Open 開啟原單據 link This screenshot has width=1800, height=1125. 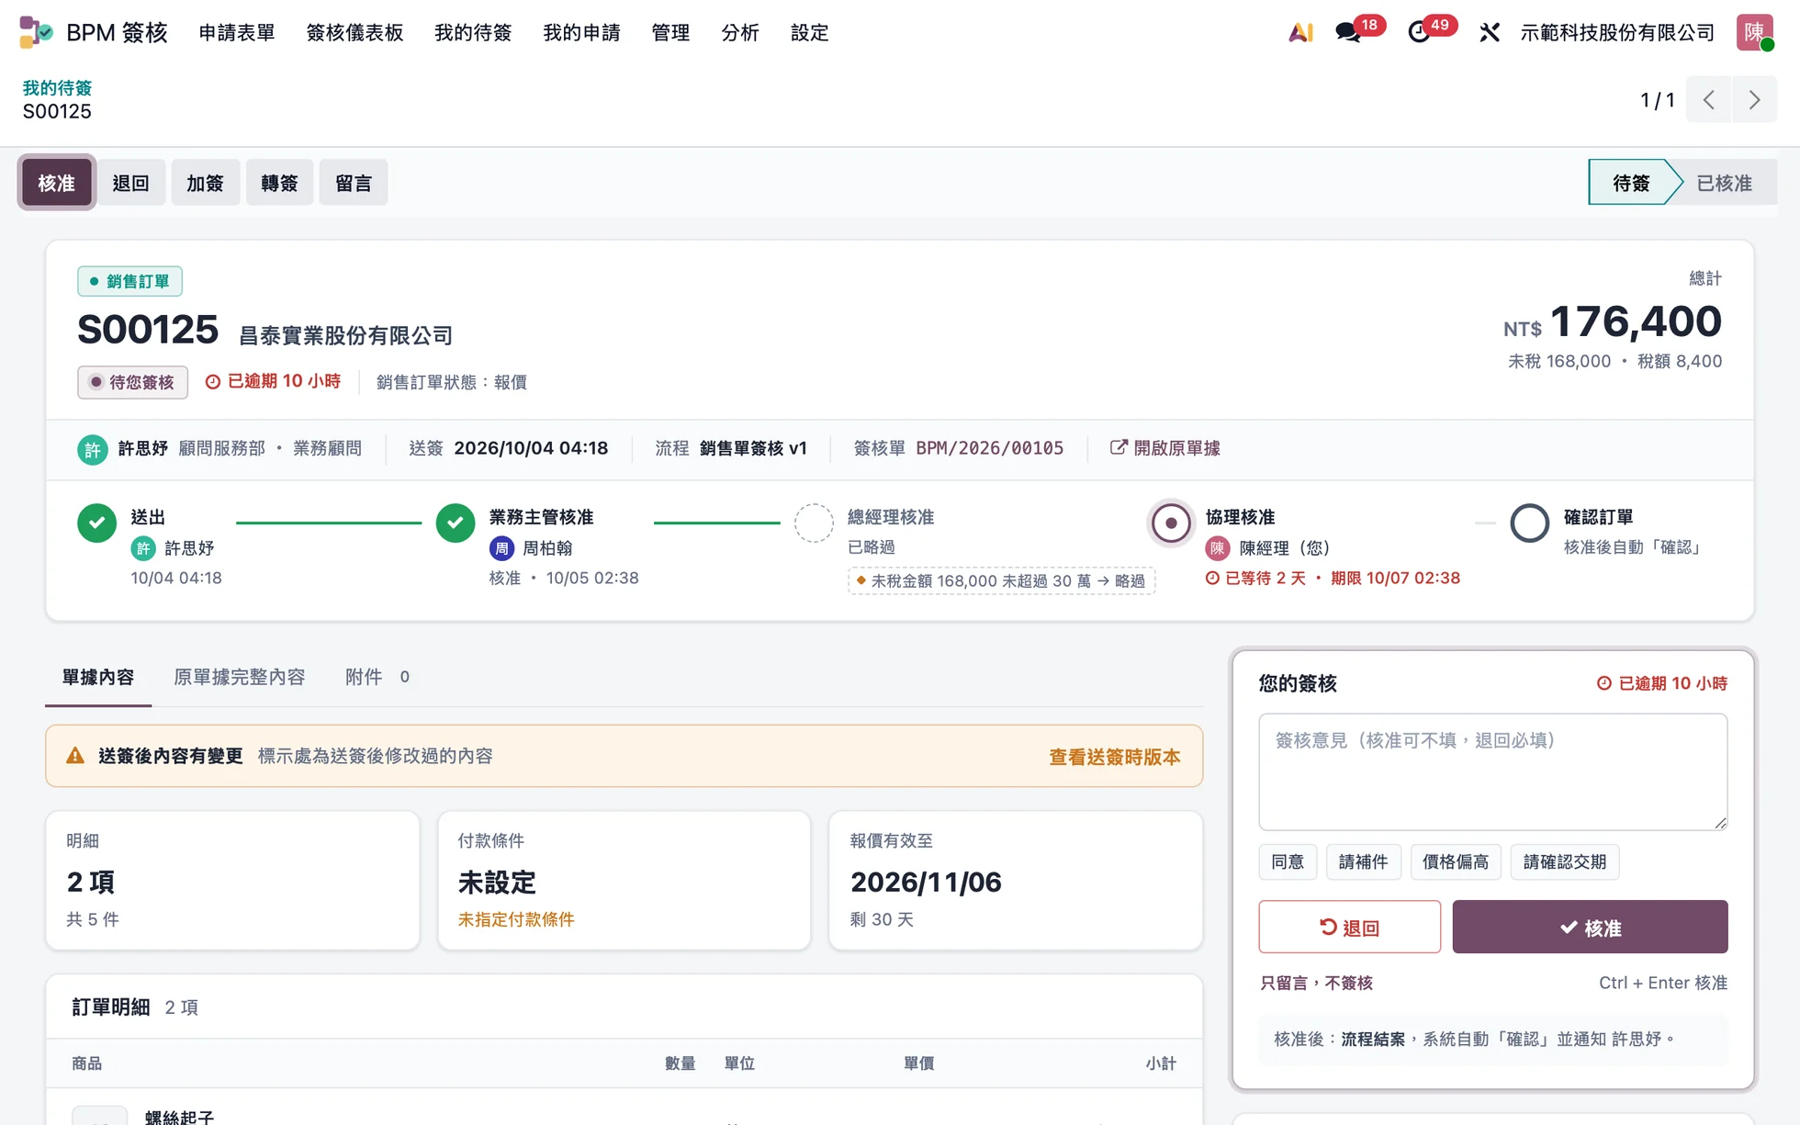pyautogui.click(x=1165, y=448)
